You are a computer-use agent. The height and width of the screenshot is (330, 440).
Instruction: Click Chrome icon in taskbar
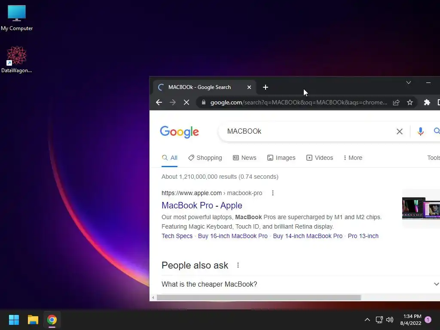[x=52, y=320]
